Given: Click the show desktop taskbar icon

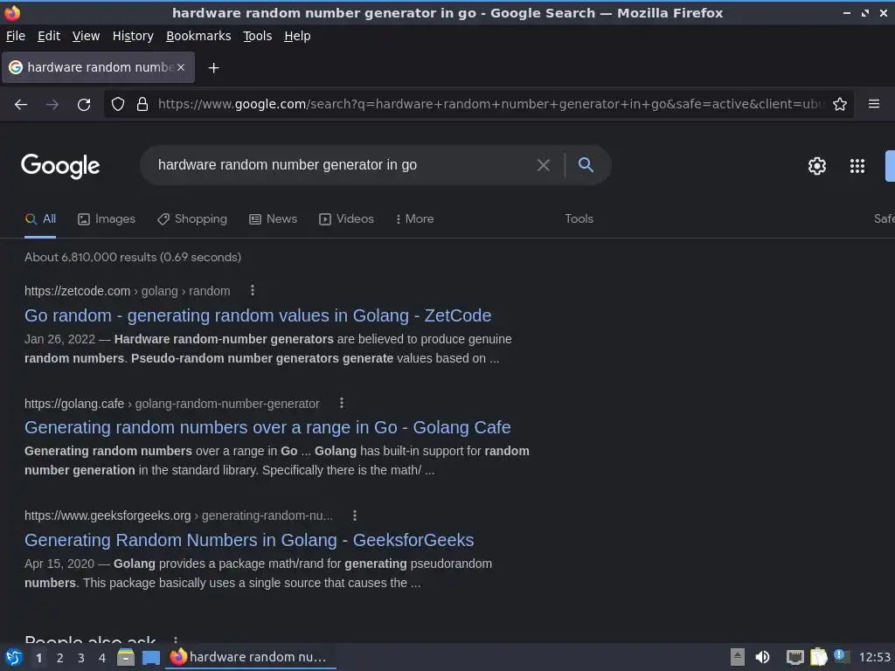Looking at the screenshot, I should click(x=150, y=657).
